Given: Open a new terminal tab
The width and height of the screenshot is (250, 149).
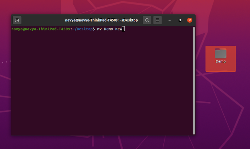Looking at the screenshot, I should [x=17, y=20].
